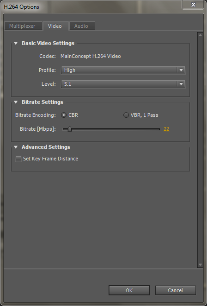
Task: Select CBR bitrate encoding
Action: (64, 115)
